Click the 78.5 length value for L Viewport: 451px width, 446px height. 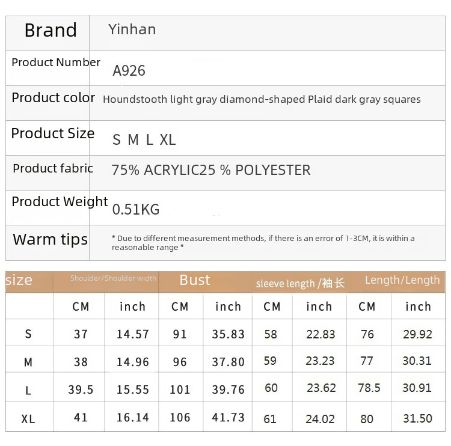coord(369,388)
